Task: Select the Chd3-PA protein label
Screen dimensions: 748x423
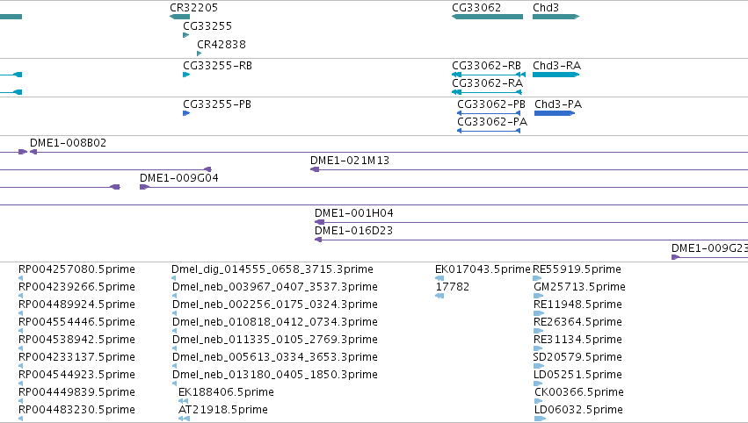Action: point(558,104)
